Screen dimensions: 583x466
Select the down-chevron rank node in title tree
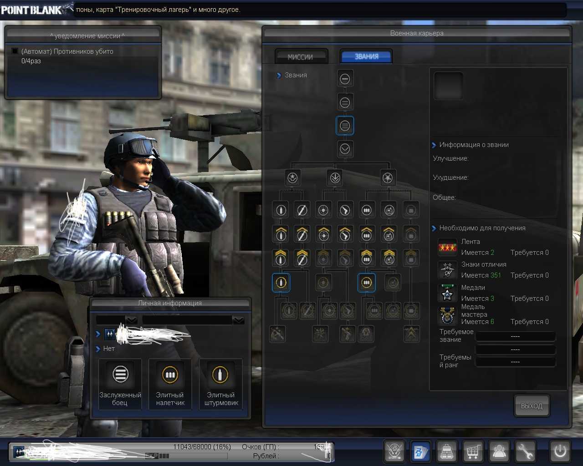tap(345, 149)
